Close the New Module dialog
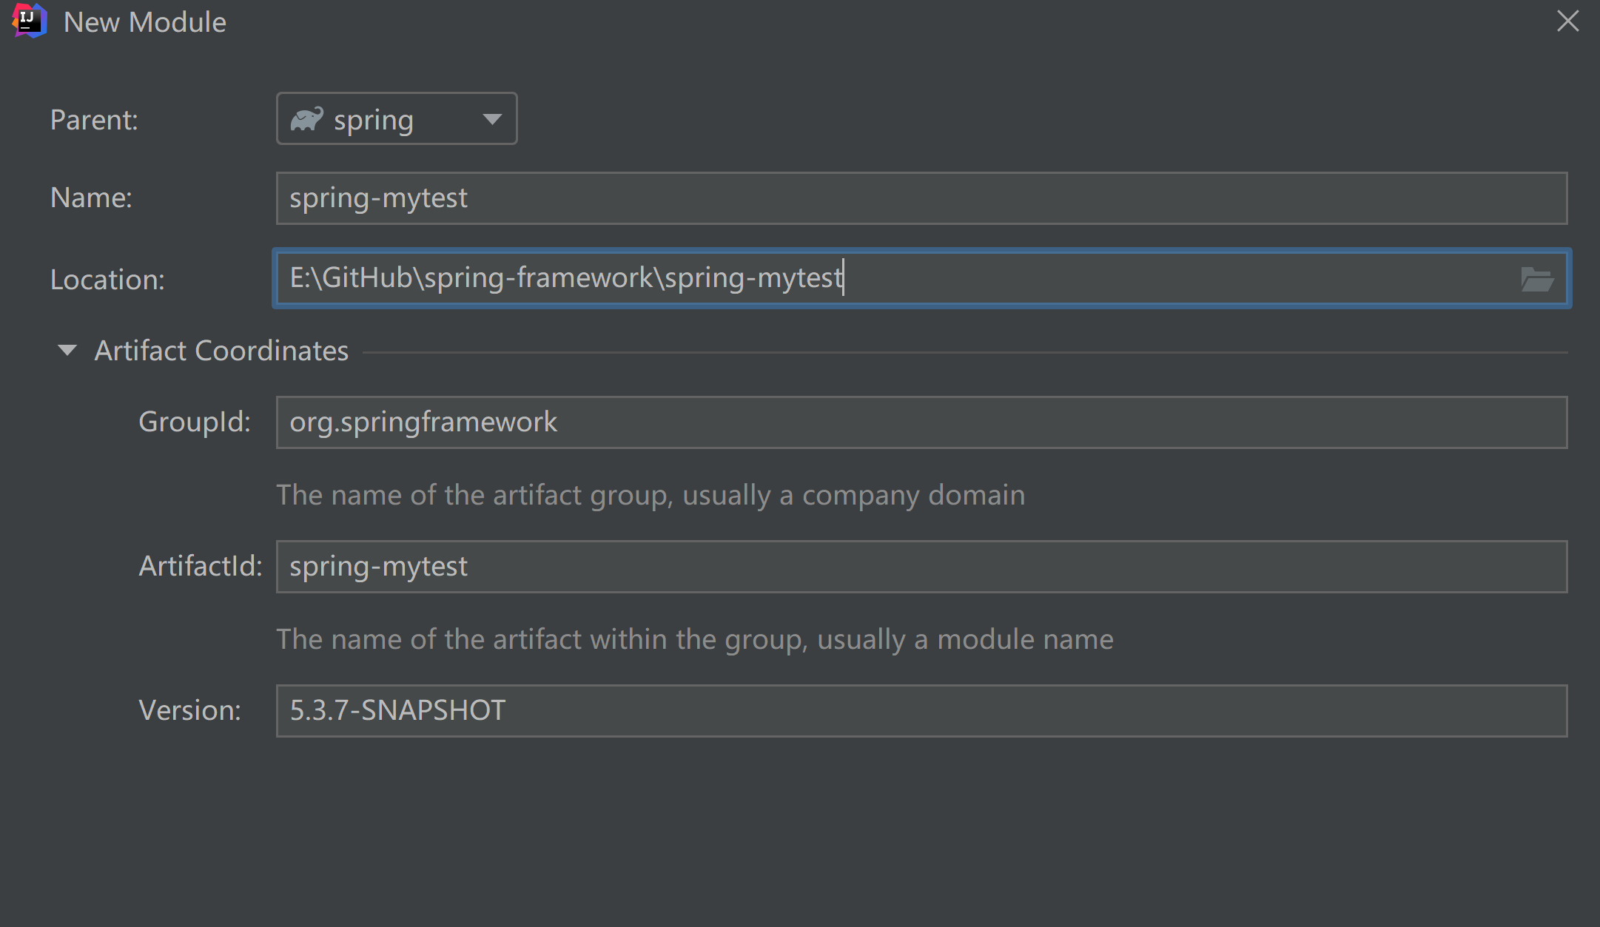 coord(1567,21)
